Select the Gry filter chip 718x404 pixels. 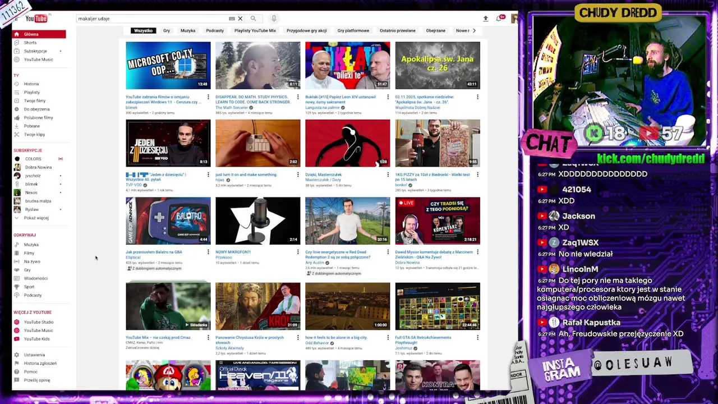167,30
